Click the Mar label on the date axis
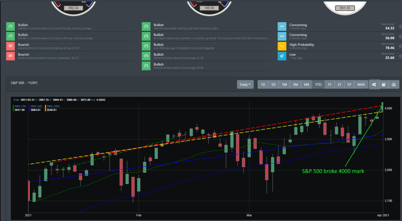The width and height of the screenshot is (402, 221). (249, 215)
